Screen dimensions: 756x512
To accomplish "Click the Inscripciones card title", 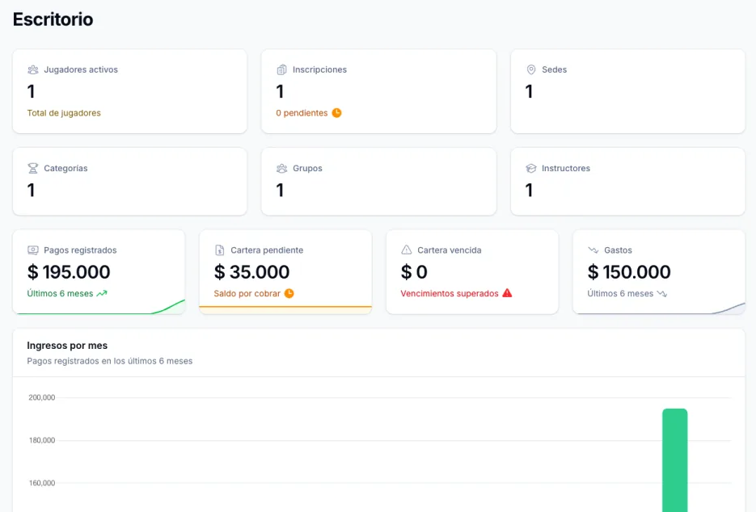I will pos(319,69).
